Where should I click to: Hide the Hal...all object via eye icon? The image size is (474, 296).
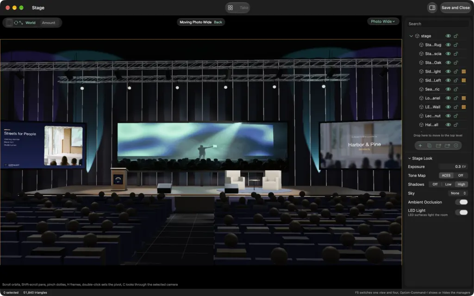(x=448, y=125)
